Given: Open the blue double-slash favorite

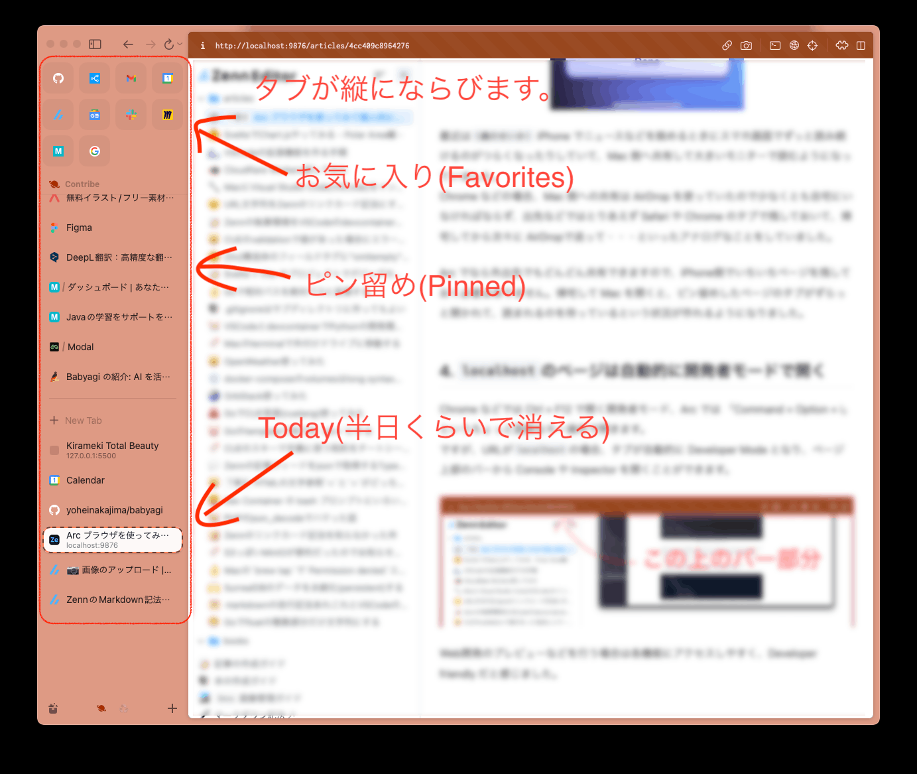Looking at the screenshot, I should point(58,115).
